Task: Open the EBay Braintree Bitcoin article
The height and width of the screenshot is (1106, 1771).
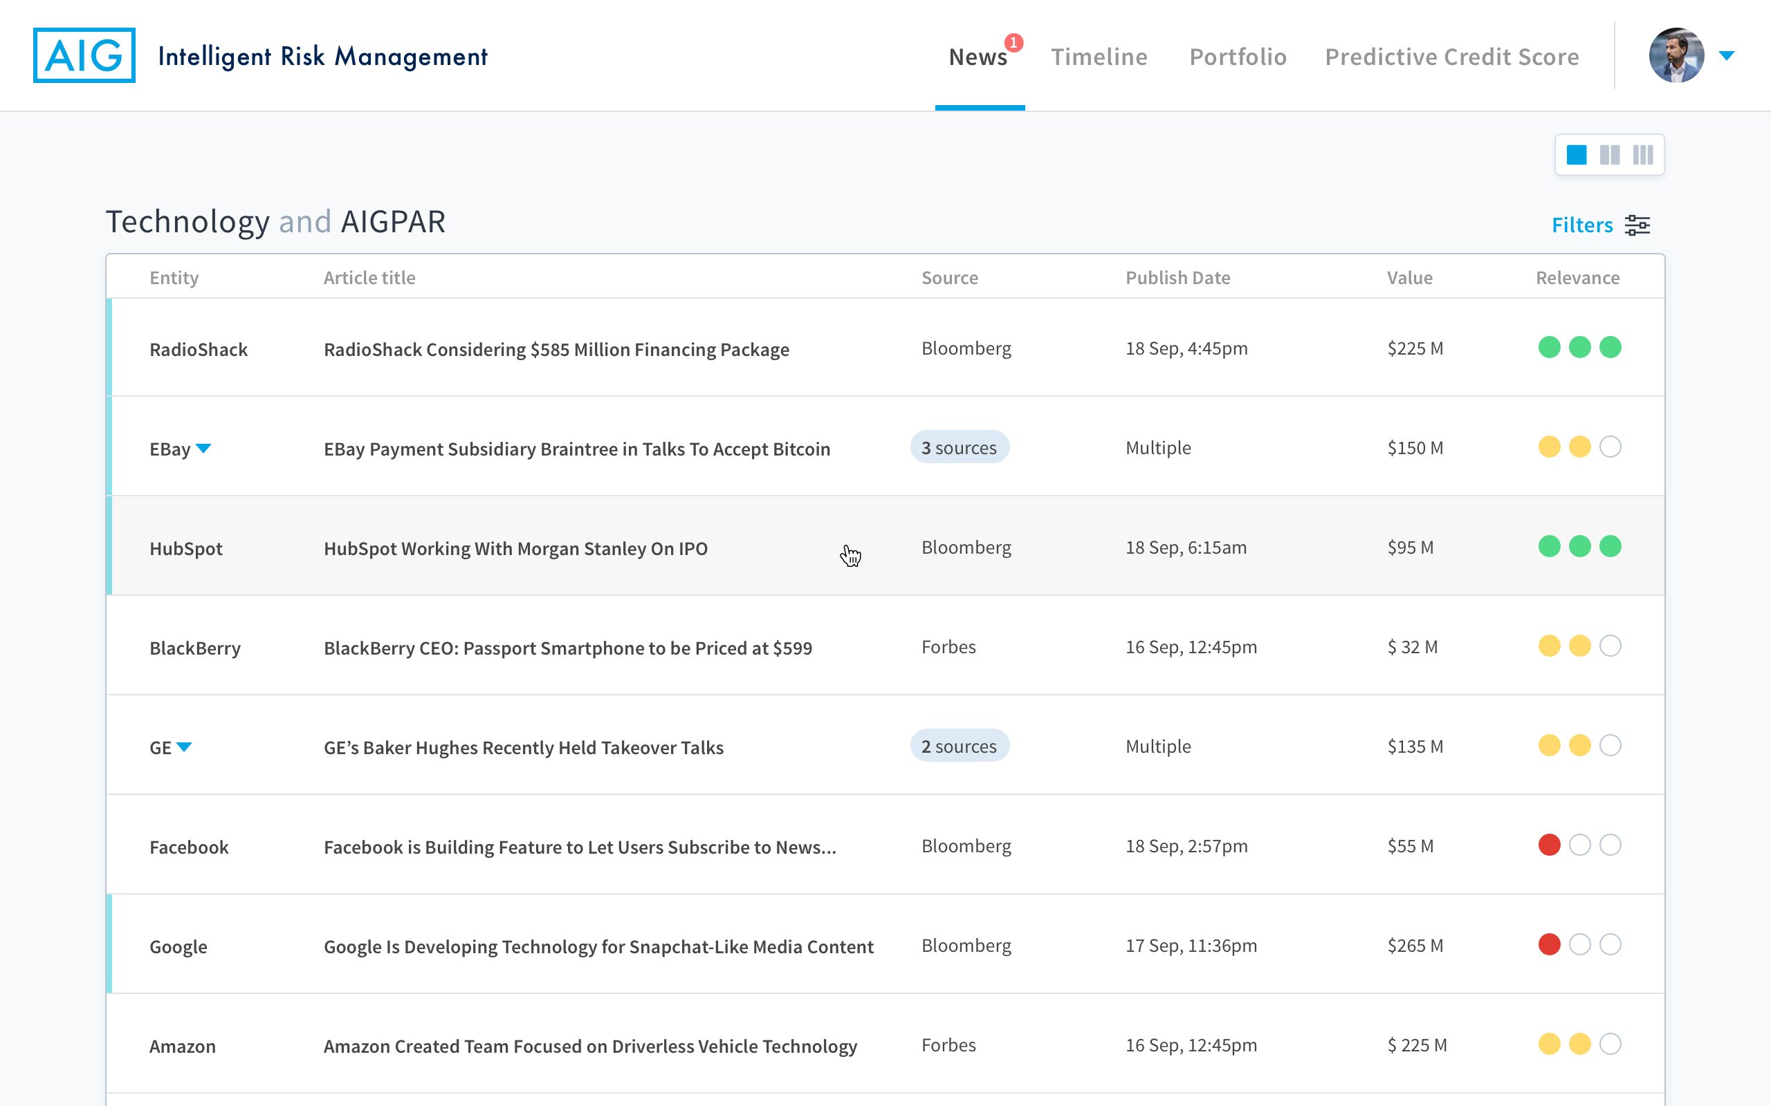Action: point(577,449)
